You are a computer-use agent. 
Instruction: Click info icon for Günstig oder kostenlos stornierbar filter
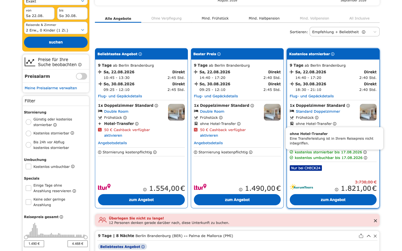(x=55, y=125)
